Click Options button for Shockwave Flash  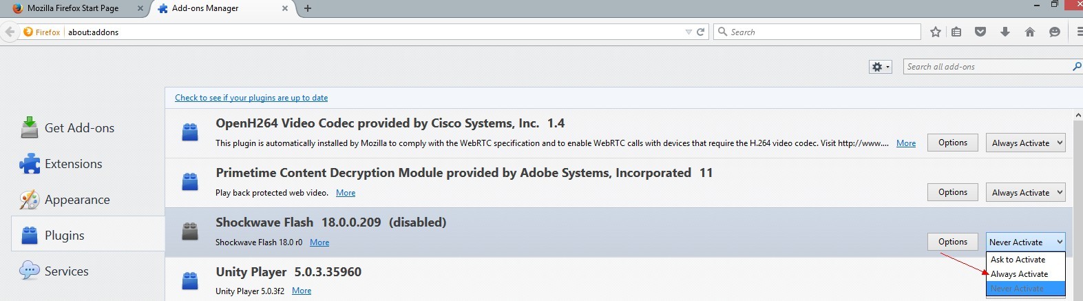click(952, 242)
